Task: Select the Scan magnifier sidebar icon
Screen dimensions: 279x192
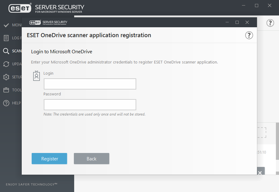Action: click(x=6, y=51)
